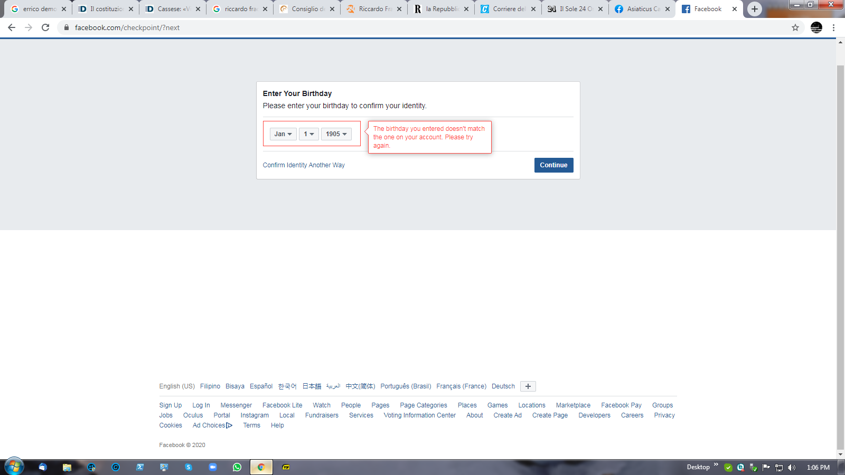
Task: Open the day dropdown showing 1
Action: coord(309,134)
